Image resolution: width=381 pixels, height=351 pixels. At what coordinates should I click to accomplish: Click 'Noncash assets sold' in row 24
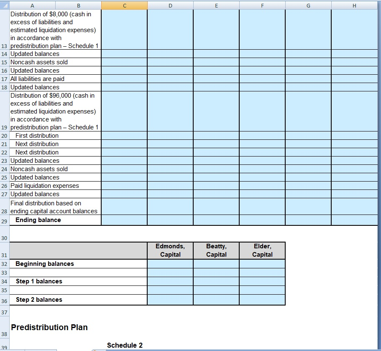click(x=55, y=169)
